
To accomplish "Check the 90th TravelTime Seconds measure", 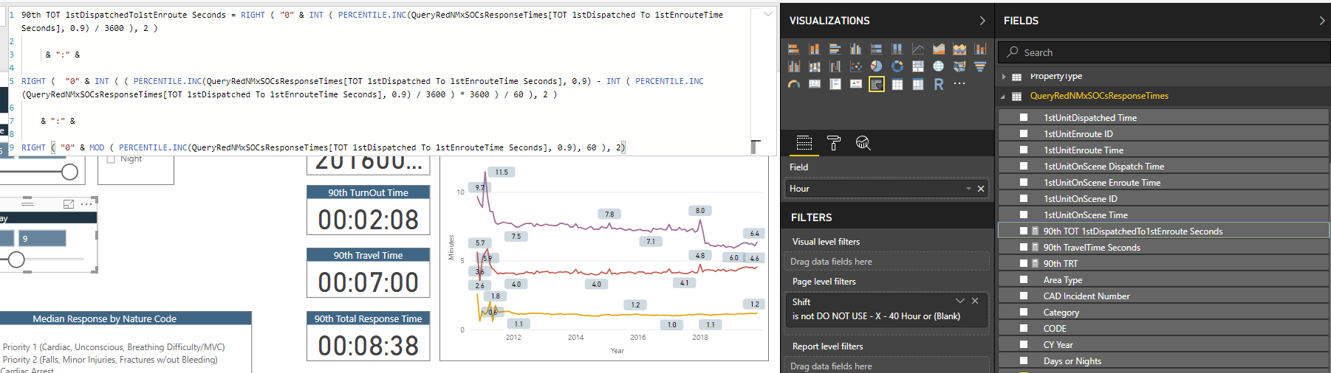I will [x=1023, y=247].
